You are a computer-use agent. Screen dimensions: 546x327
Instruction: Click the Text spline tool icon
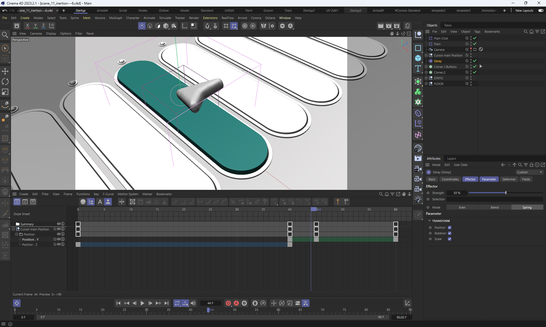tap(418, 68)
